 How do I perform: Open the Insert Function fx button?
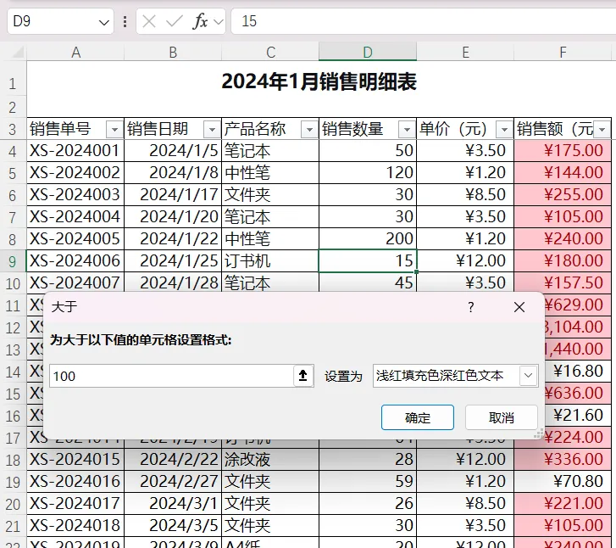tap(200, 21)
